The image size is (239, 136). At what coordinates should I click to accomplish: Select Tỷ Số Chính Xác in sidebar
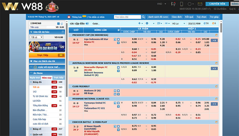(x=41, y=96)
